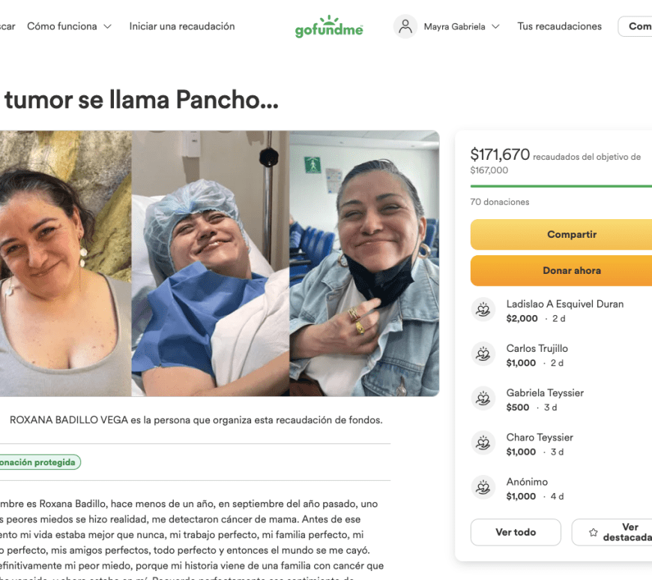Click donation icon beside Carlos Trujillo
The height and width of the screenshot is (580, 652).
click(x=483, y=354)
